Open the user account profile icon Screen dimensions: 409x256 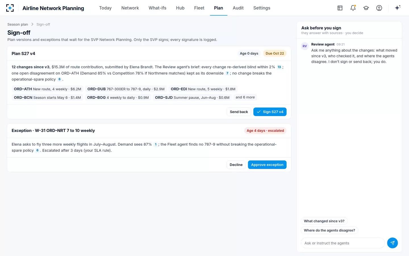click(x=379, y=8)
